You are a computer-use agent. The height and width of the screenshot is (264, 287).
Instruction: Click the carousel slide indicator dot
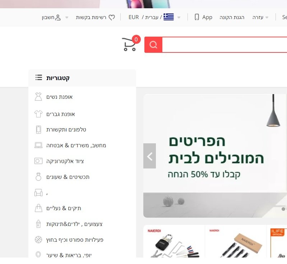283,209
